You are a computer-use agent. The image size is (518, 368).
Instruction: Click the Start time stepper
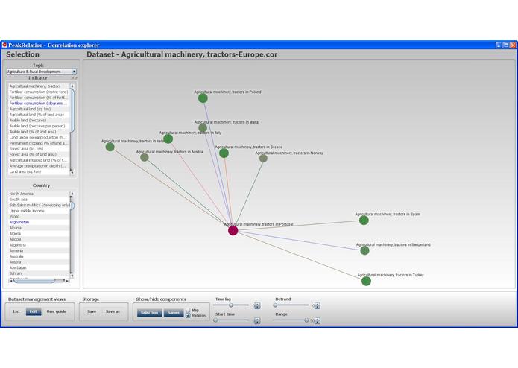(x=257, y=320)
